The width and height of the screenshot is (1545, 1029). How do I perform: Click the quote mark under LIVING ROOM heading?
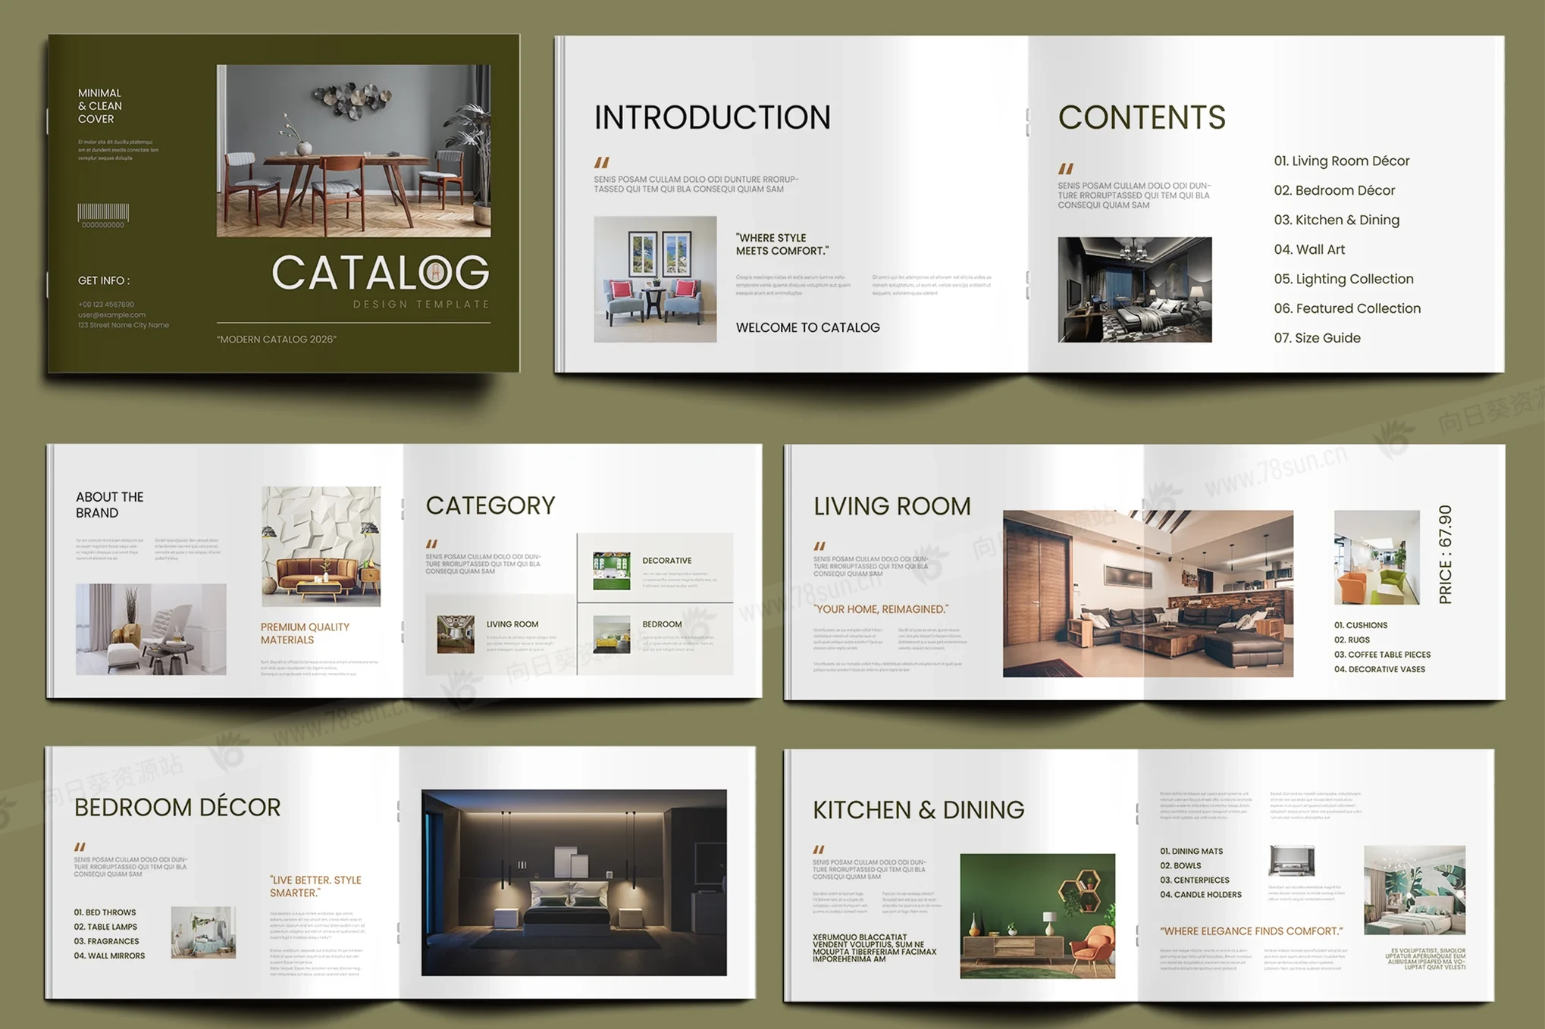click(x=820, y=546)
